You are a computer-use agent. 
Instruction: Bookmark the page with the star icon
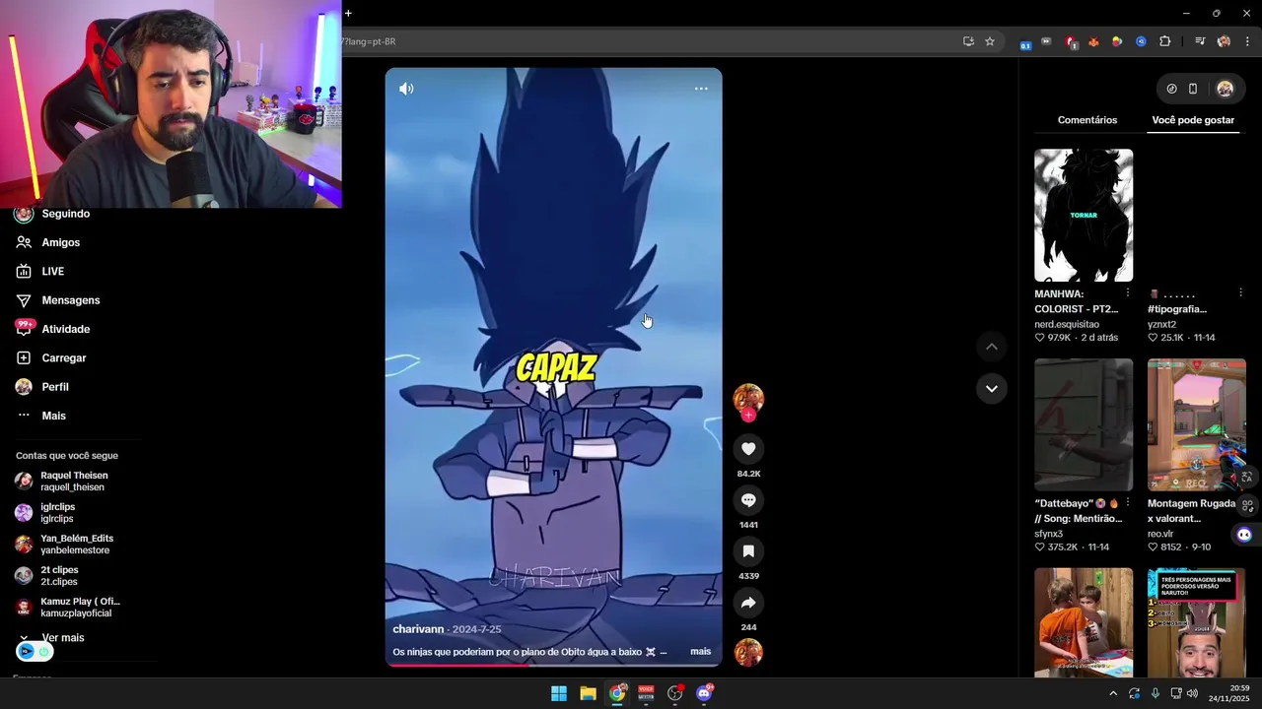click(990, 41)
